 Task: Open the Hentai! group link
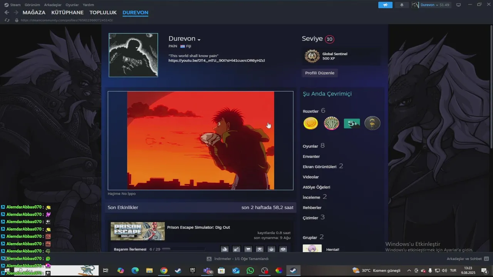(x=333, y=249)
